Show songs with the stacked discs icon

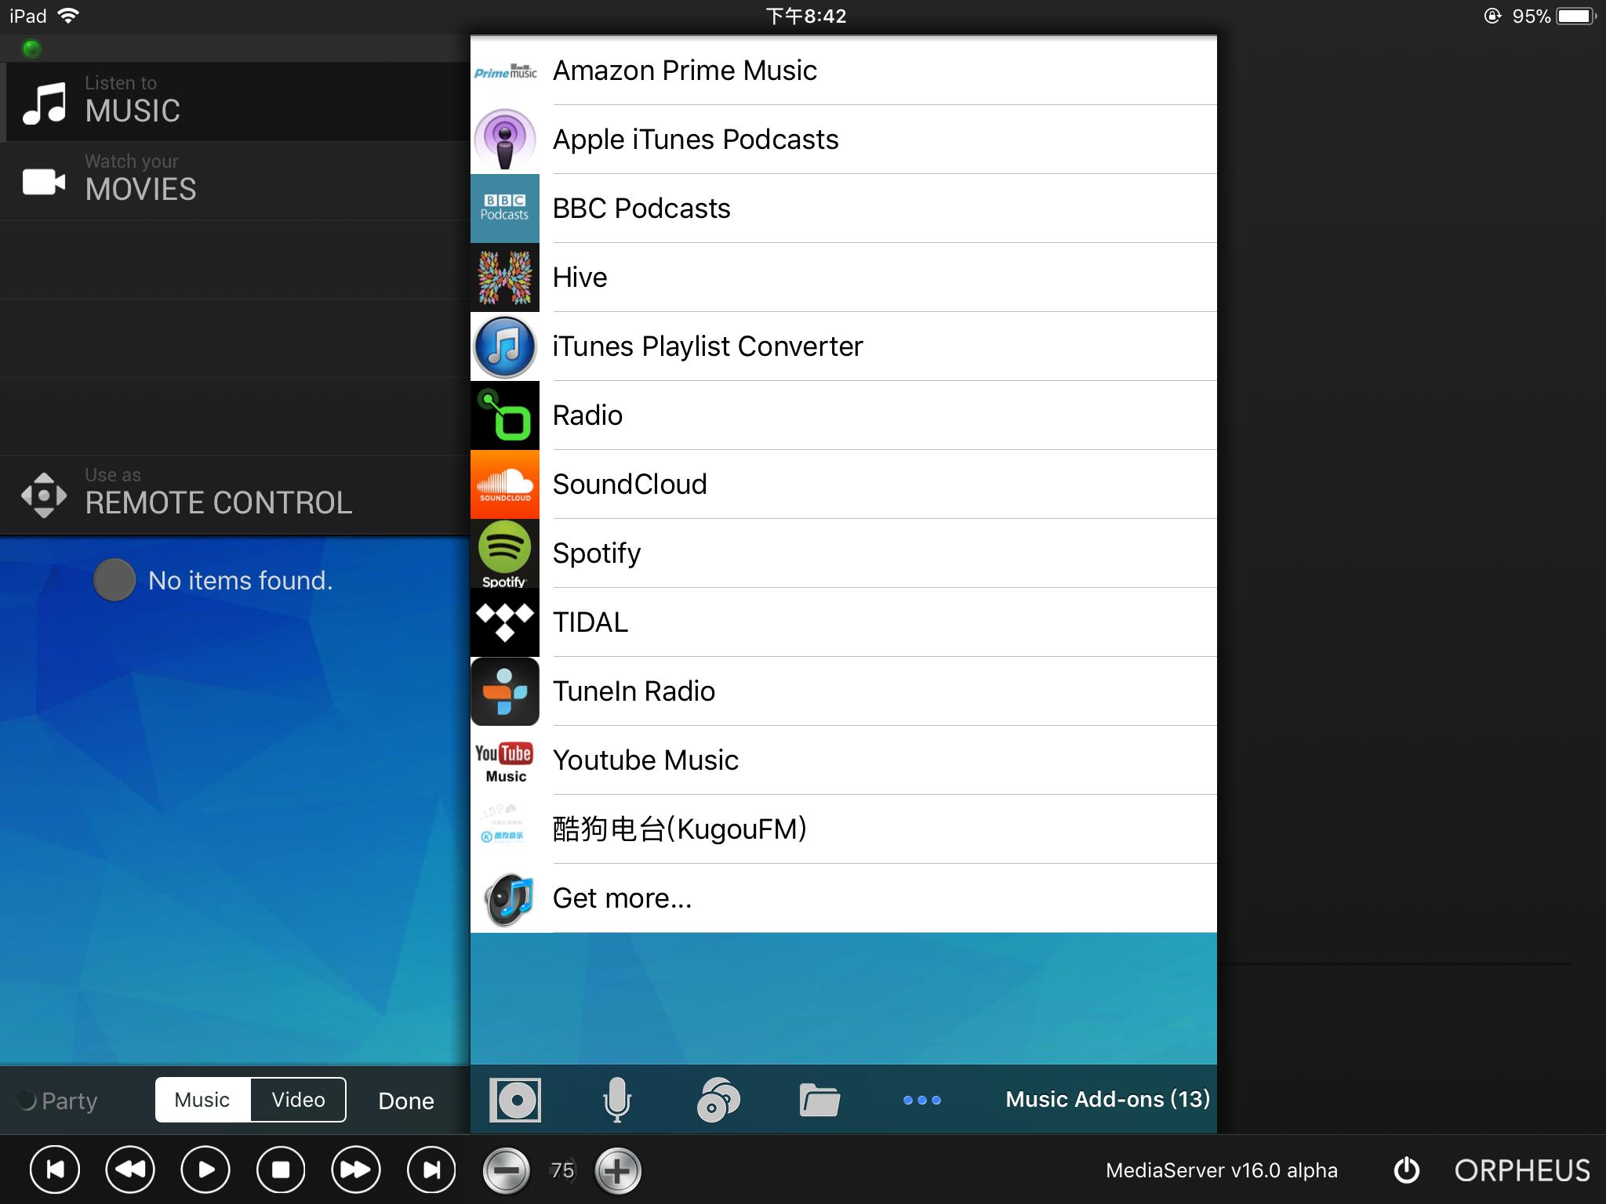click(x=718, y=1100)
